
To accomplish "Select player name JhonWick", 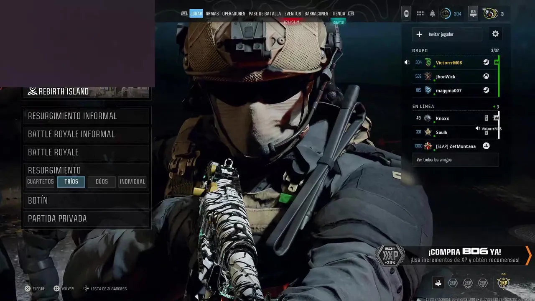I will (446, 77).
